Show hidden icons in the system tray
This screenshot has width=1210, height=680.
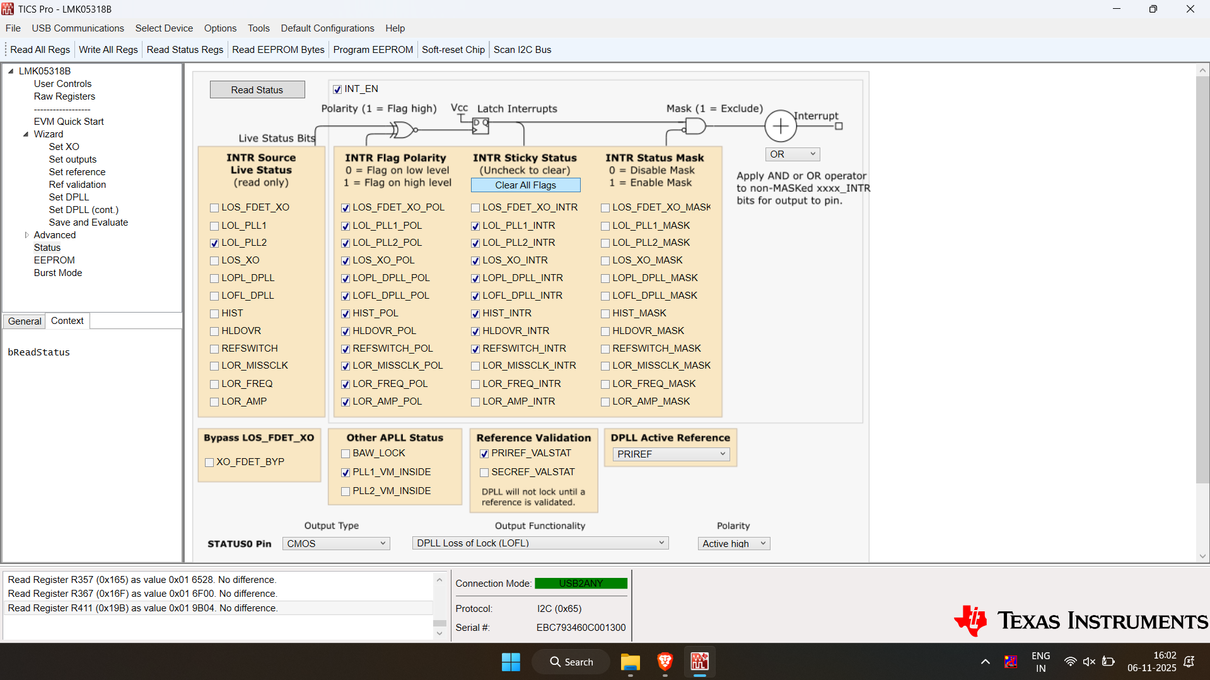tap(985, 662)
